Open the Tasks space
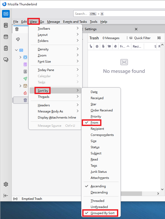 pos(6,48)
